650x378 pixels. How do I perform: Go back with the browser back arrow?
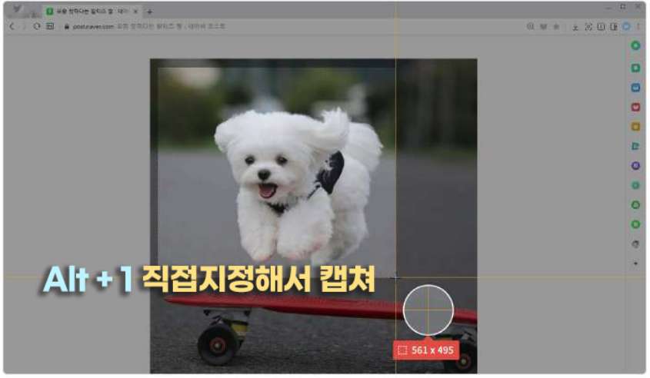[x=12, y=26]
